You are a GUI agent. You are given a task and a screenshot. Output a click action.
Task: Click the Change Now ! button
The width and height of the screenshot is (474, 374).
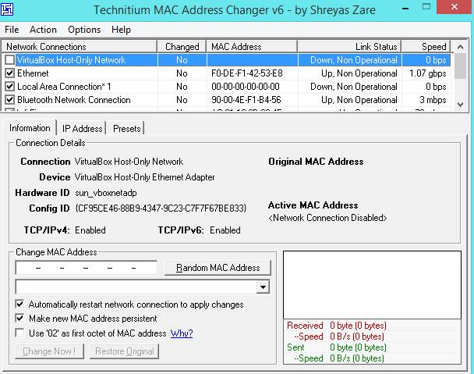pos(49,351)
